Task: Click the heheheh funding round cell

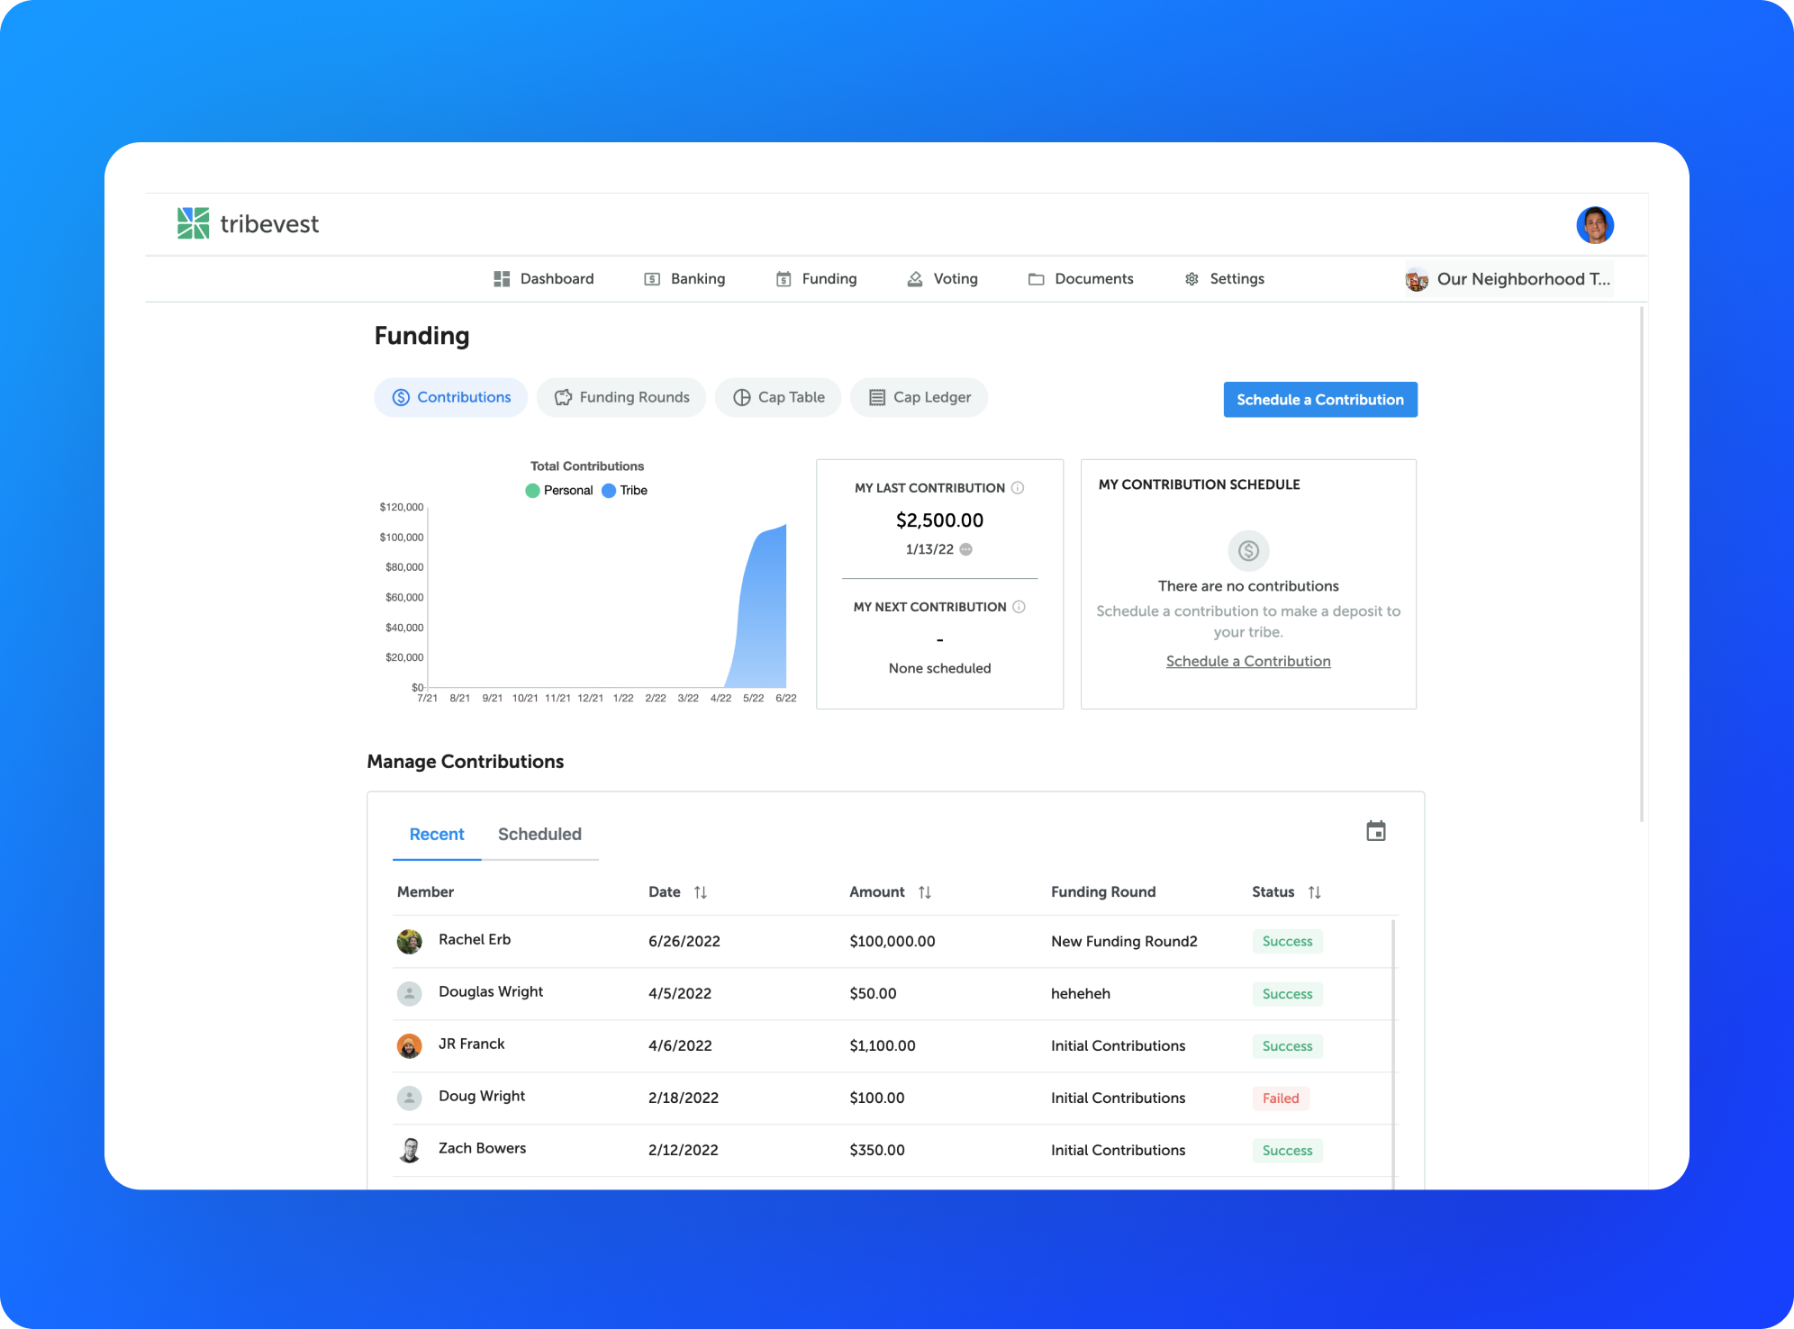Action: pos(1081,994)
